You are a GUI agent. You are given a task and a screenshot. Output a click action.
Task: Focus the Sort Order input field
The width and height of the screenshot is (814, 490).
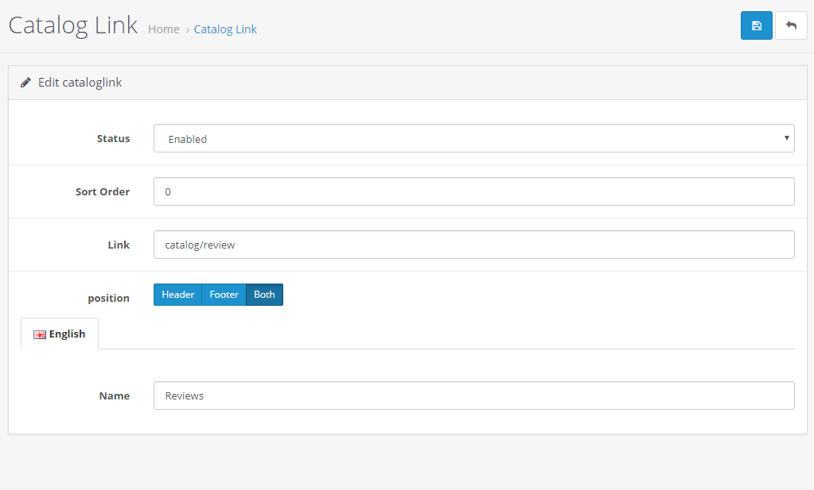coord(474,191)
